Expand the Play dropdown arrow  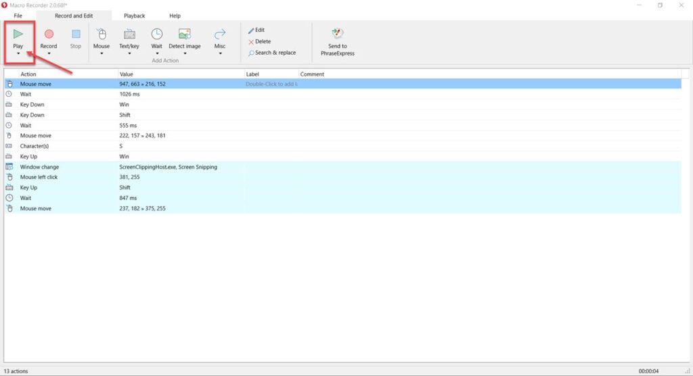18,53
